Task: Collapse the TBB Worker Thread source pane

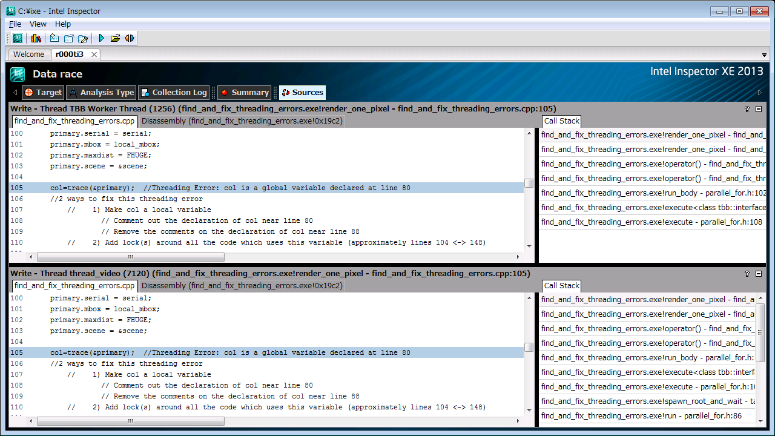Action: tap(759, 109)
